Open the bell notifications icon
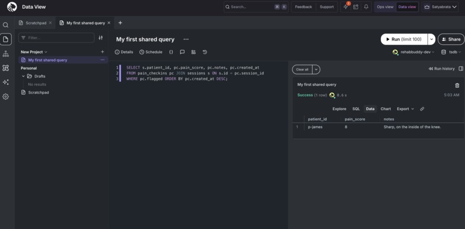The width and height of the screenshot is (465, 229). [x=366, y=7]
